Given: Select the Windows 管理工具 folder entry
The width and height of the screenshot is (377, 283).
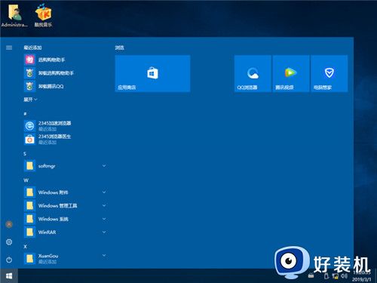Looking at the screenshot, I should [x=66, y=205].
